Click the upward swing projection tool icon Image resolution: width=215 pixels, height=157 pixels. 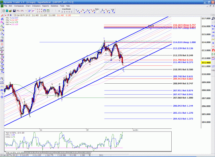click(83, 11)
